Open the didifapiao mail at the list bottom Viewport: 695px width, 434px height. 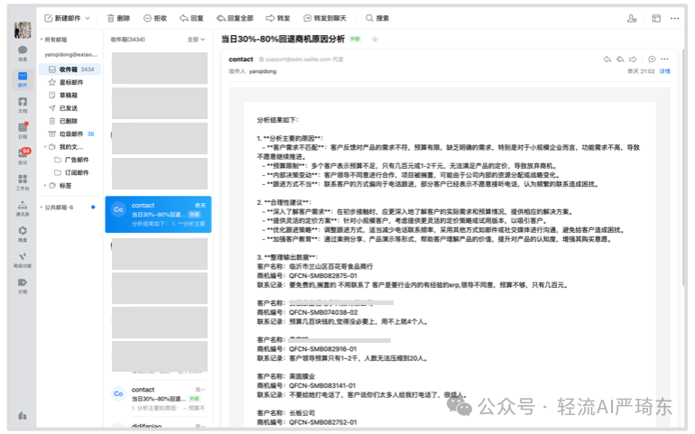click(158, 426)
